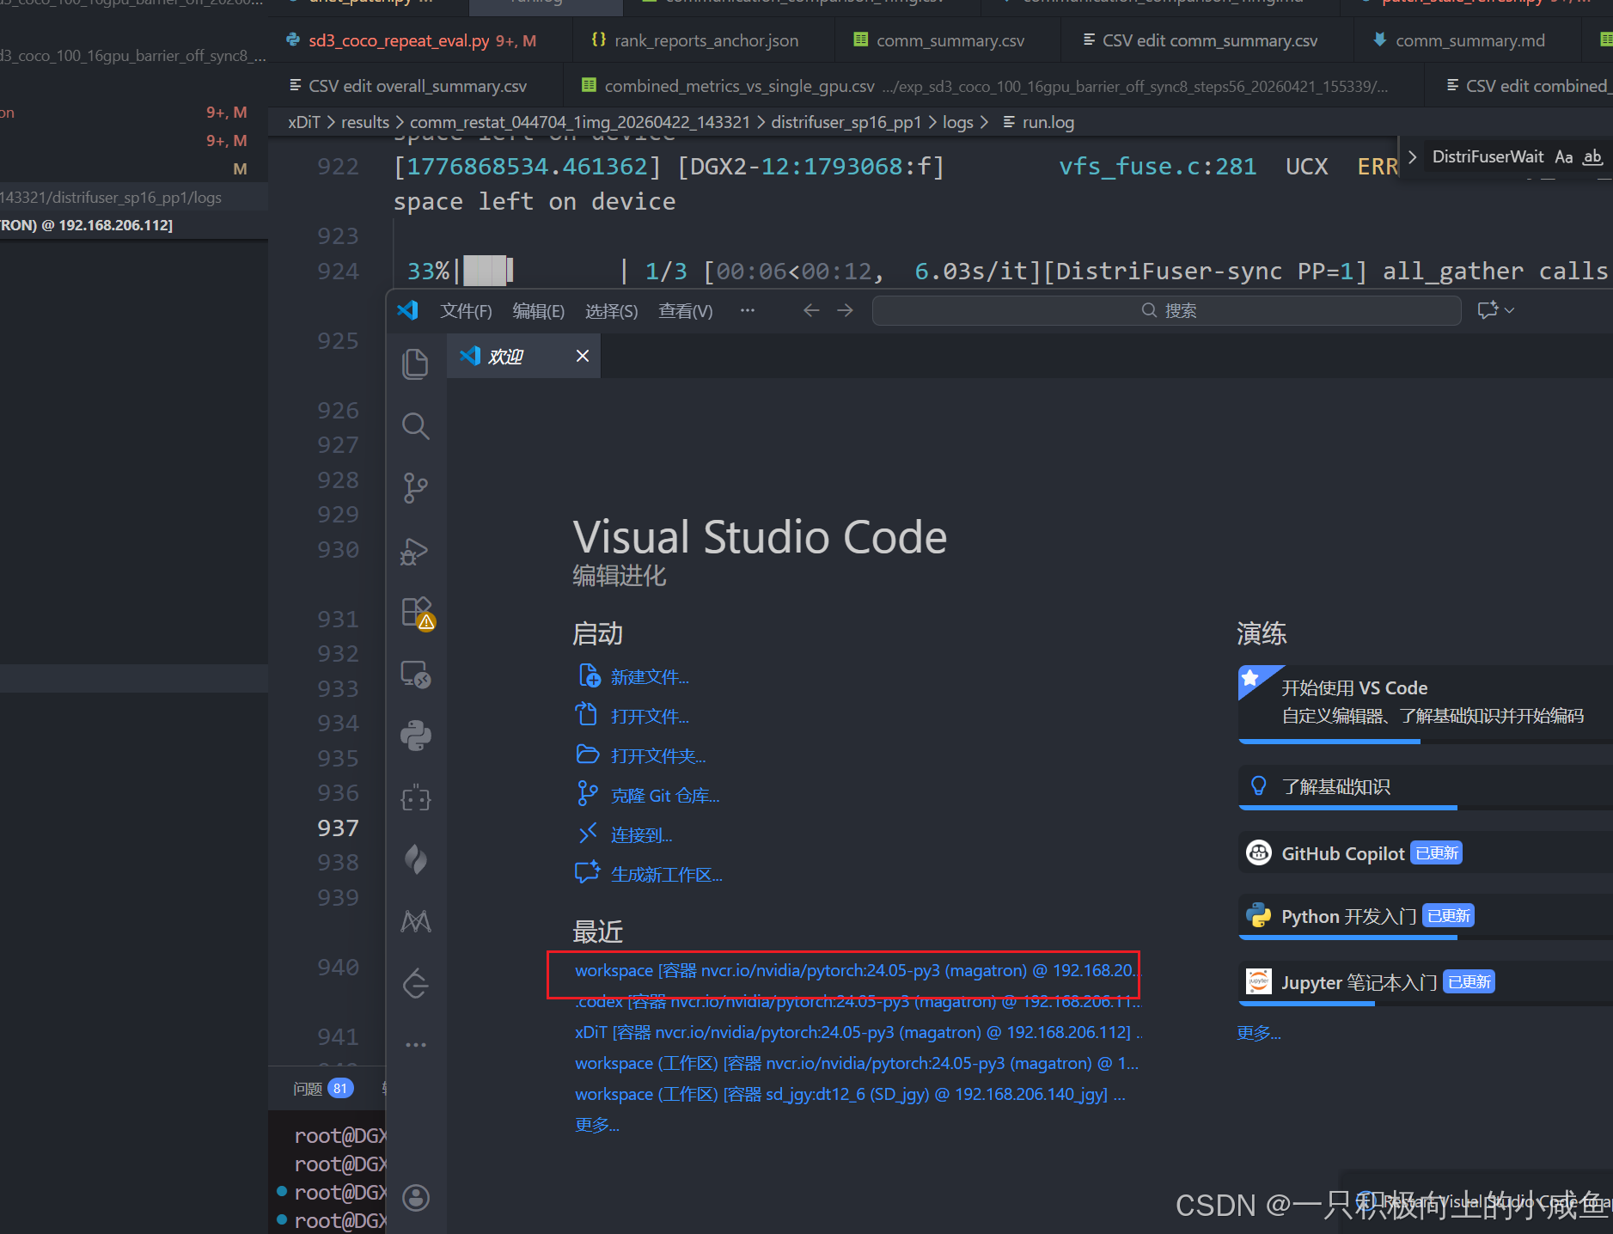Open Extensions view with warning badge
1613x1234 pixels.
[x=418, y=614]
